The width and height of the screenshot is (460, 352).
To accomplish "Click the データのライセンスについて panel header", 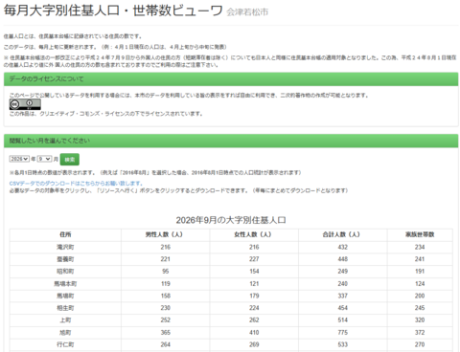I will [x=231, y=79].
